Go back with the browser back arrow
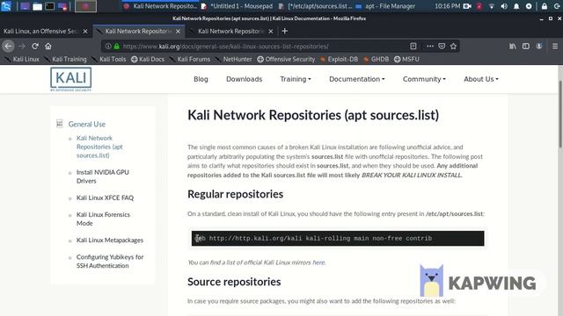 (x=8, y=47)
